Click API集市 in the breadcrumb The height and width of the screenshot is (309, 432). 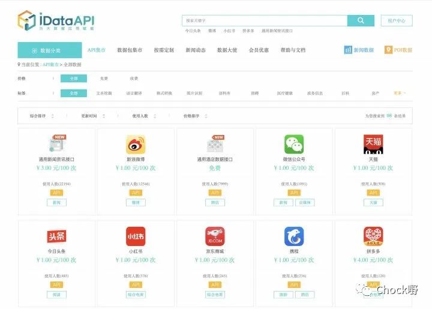click(50, 65)
